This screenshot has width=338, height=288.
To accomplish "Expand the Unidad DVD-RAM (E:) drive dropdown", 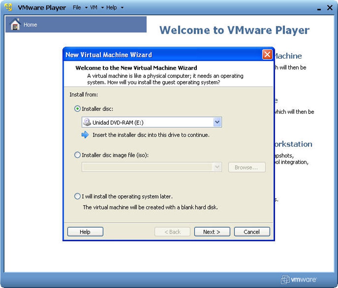I will pos(217,122).
